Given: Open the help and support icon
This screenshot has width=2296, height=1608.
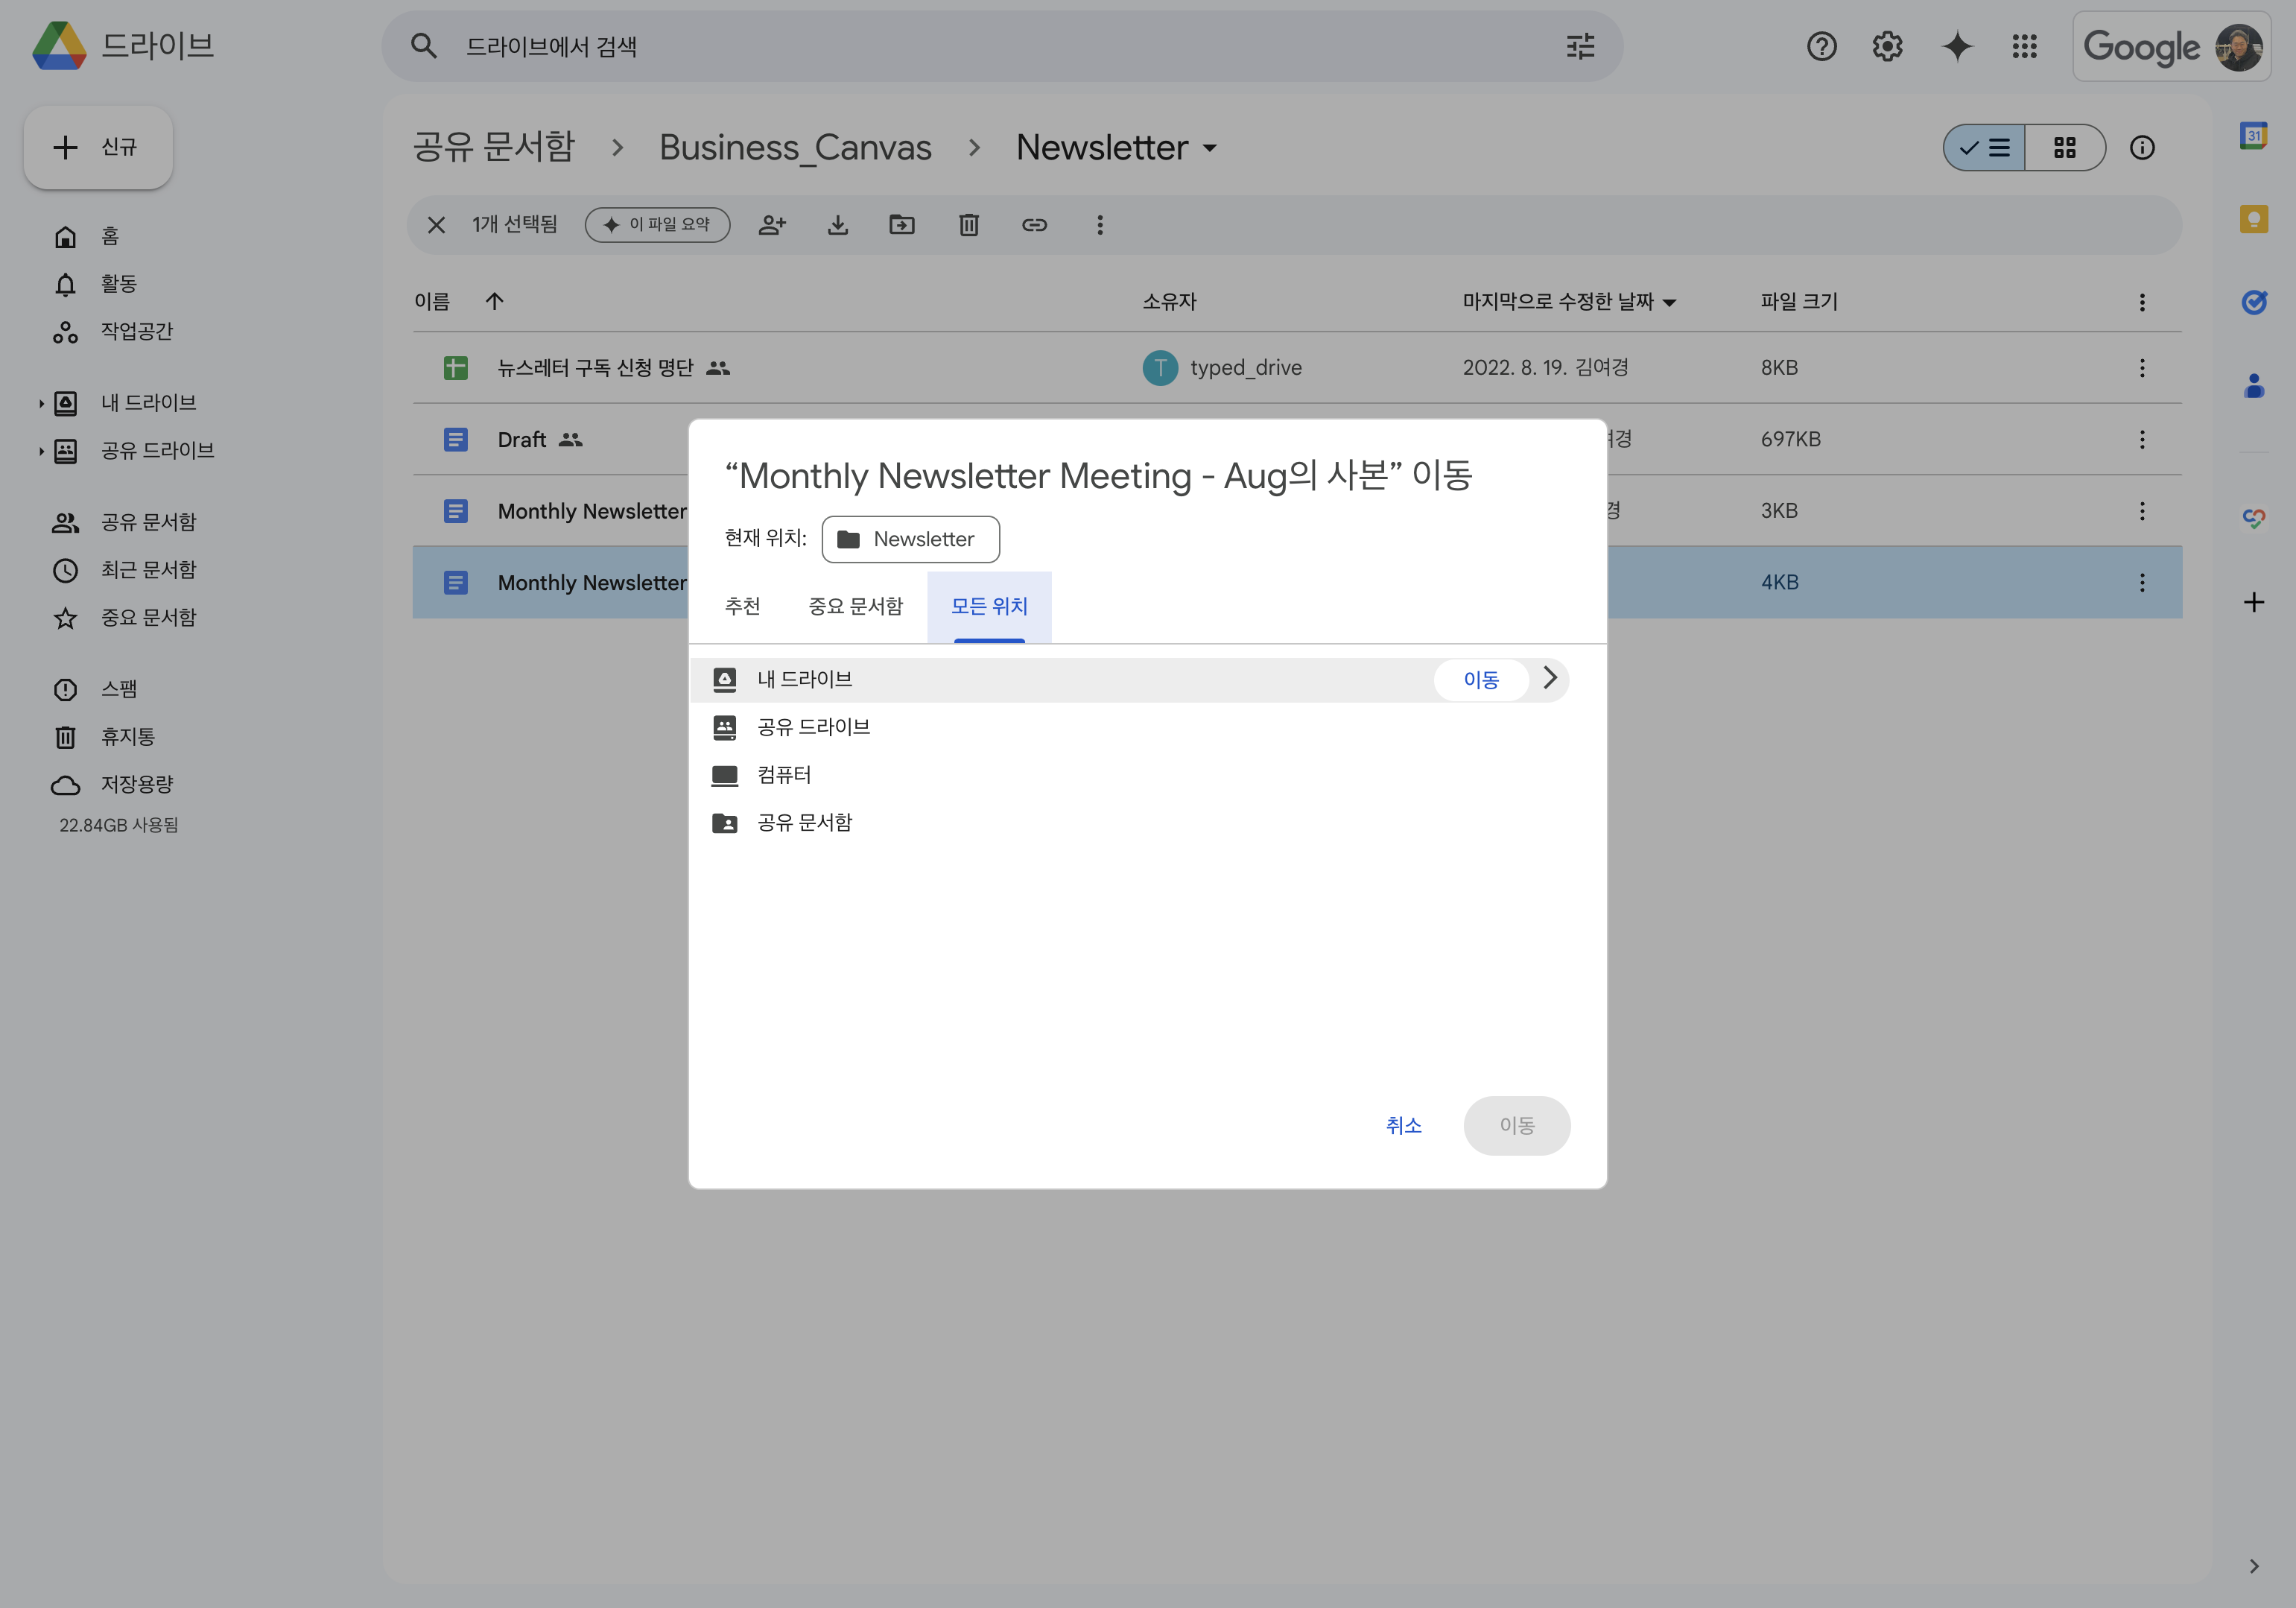Looking at the screenshot, I should click(x=1821, y=46).
